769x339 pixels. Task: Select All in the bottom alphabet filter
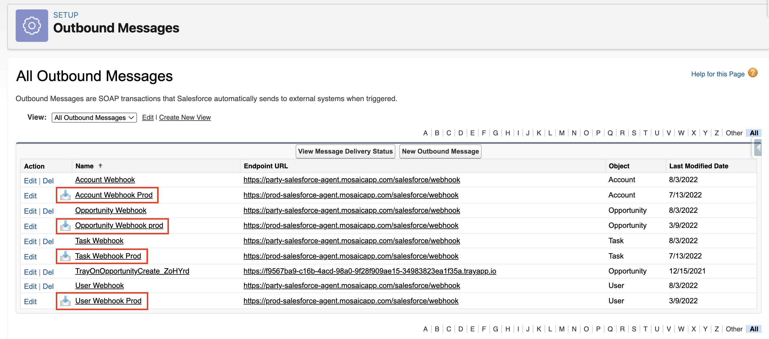click(x=753, y=329)
